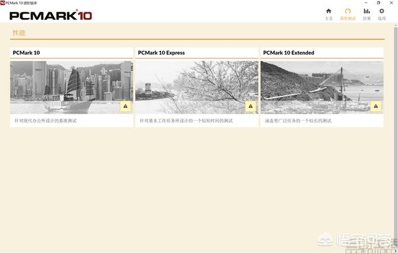The height and width of the screenshot is (254, 398).
Task: Restore down the PCMark 10 window
Action: click(x=379, y=2)
